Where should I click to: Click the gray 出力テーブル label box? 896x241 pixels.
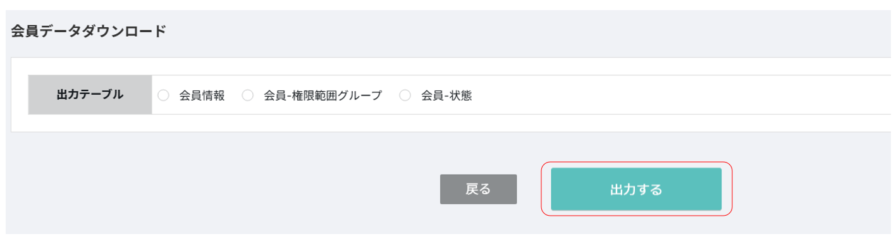[x=90, y=95]
